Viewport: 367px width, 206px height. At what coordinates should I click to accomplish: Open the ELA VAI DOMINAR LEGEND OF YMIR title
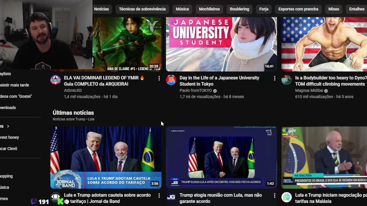(104, 81)
